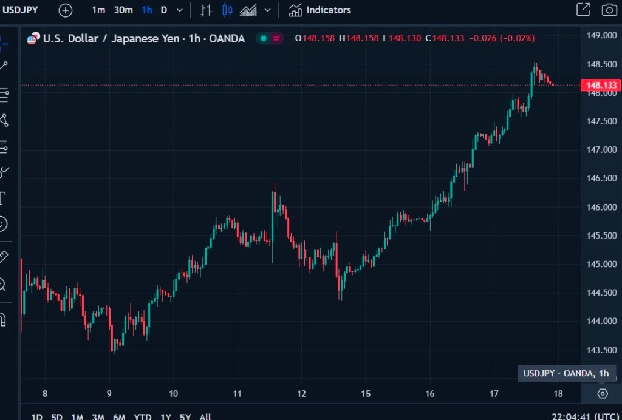Toggle the market status indicator pill
622x420 pixels.
270,38
